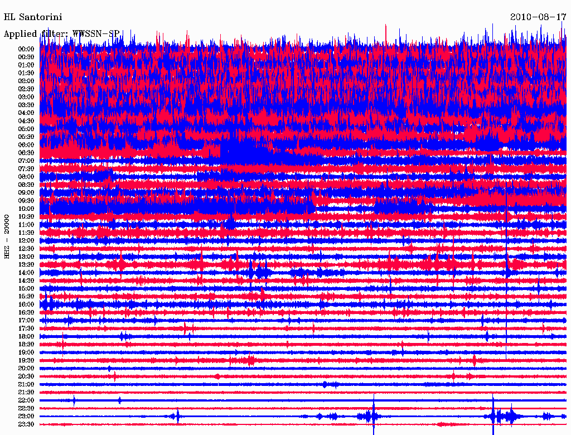Click the 'Applied filter: WWSSN-SP' label
Viewport: 571px width, 435px height.
(x=61, y=34)
